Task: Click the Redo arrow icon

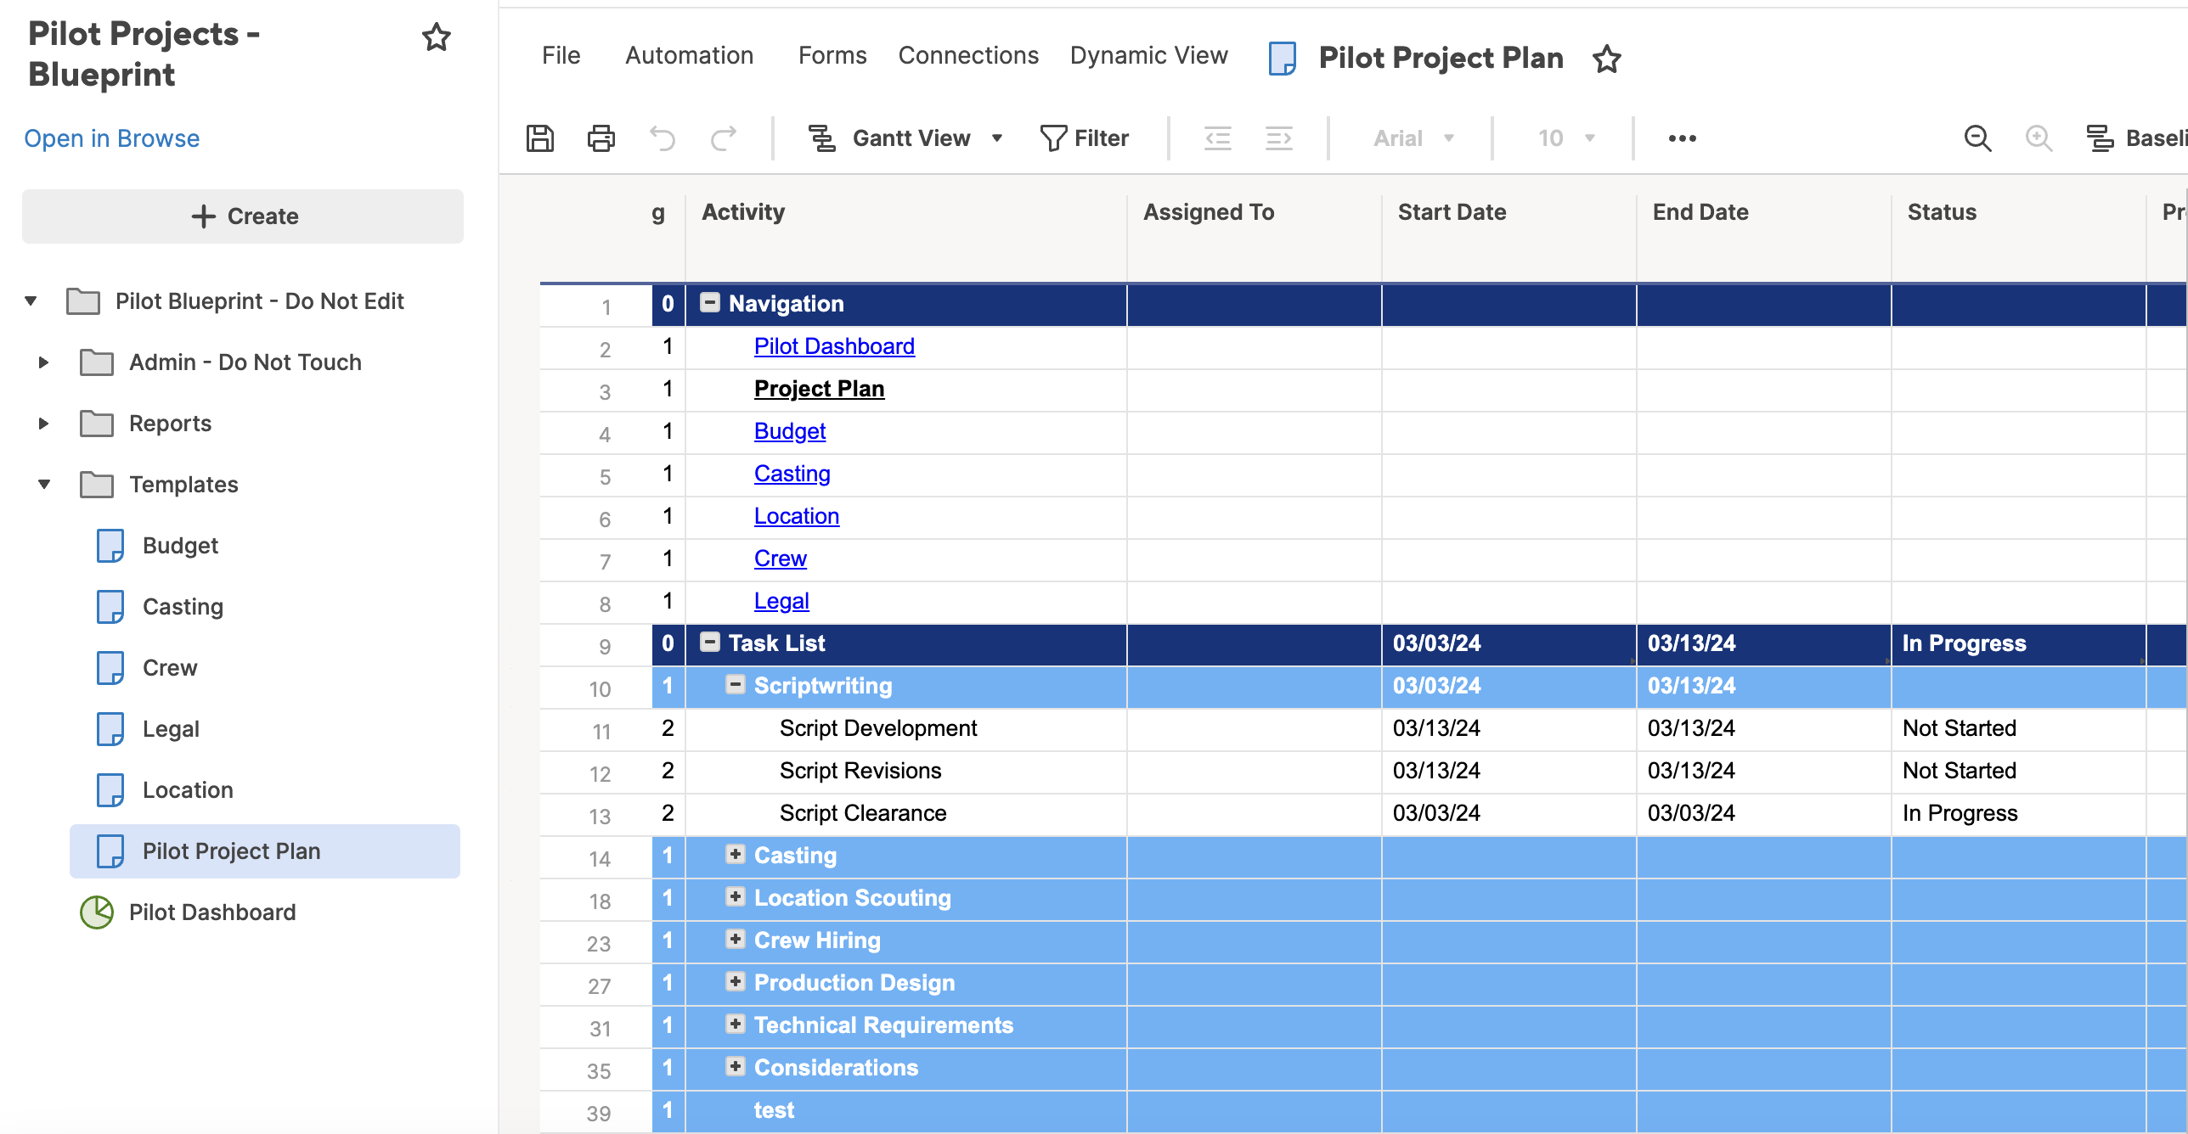Action: [x=724, y=138]
